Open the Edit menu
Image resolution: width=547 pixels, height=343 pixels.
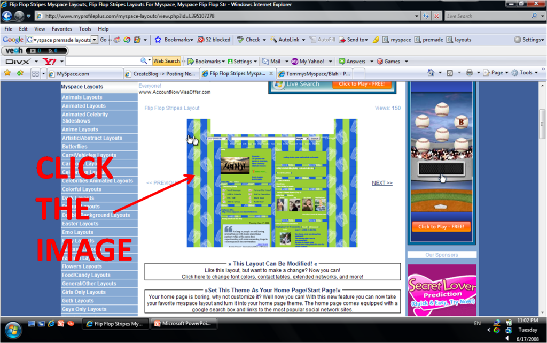coord(24,29)
